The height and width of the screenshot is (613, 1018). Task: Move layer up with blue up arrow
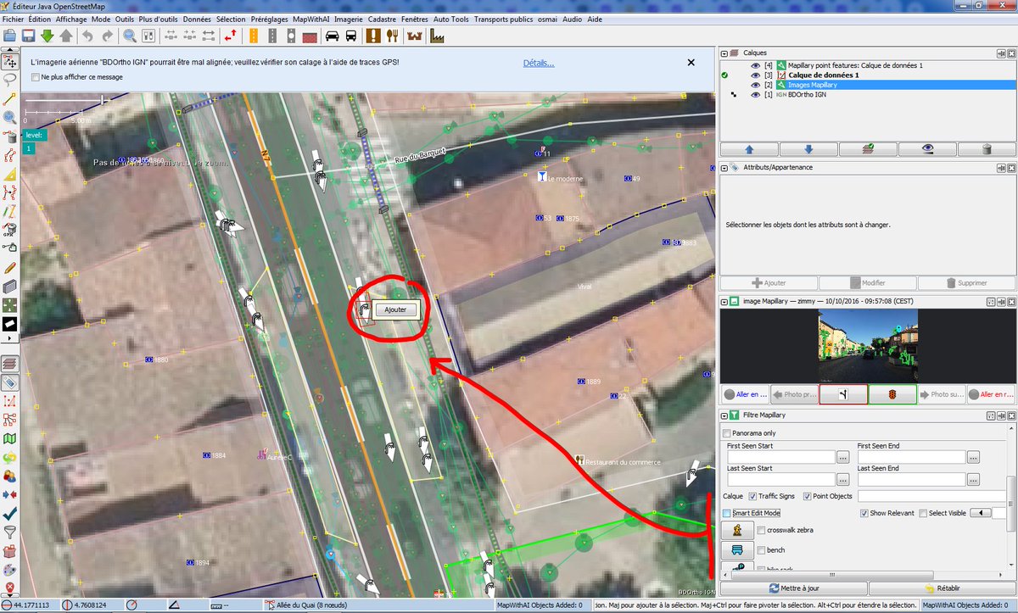749,149
